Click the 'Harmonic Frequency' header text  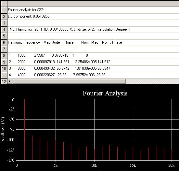coord(24,42)
